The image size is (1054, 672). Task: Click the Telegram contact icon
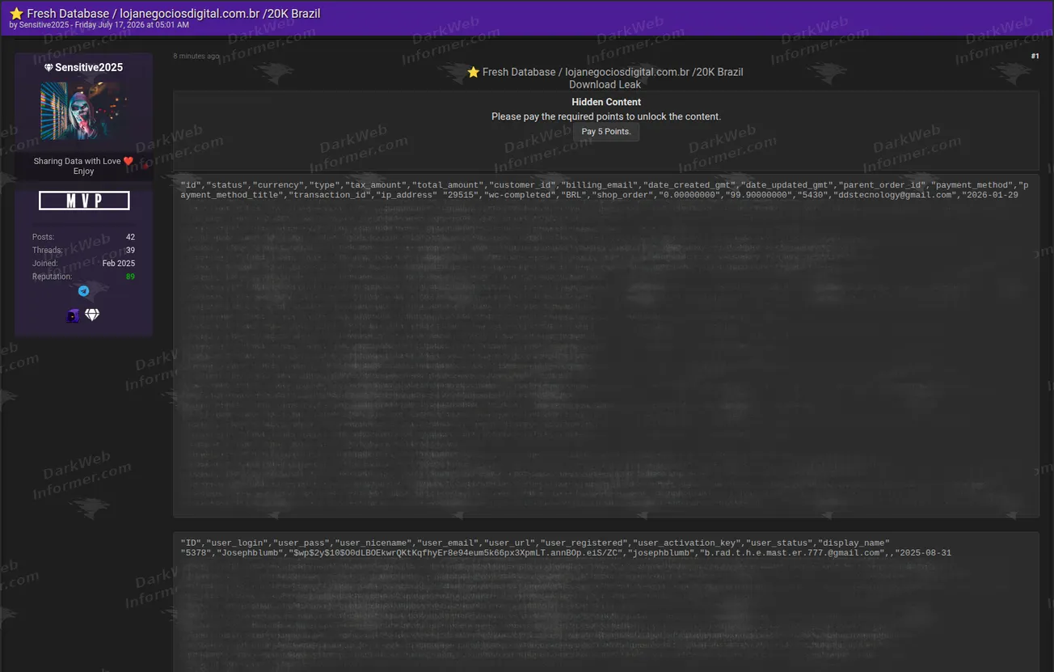pos(83,291)
